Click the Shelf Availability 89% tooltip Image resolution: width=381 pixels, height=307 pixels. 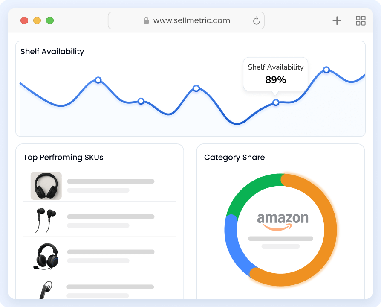[x=275, y=74]
